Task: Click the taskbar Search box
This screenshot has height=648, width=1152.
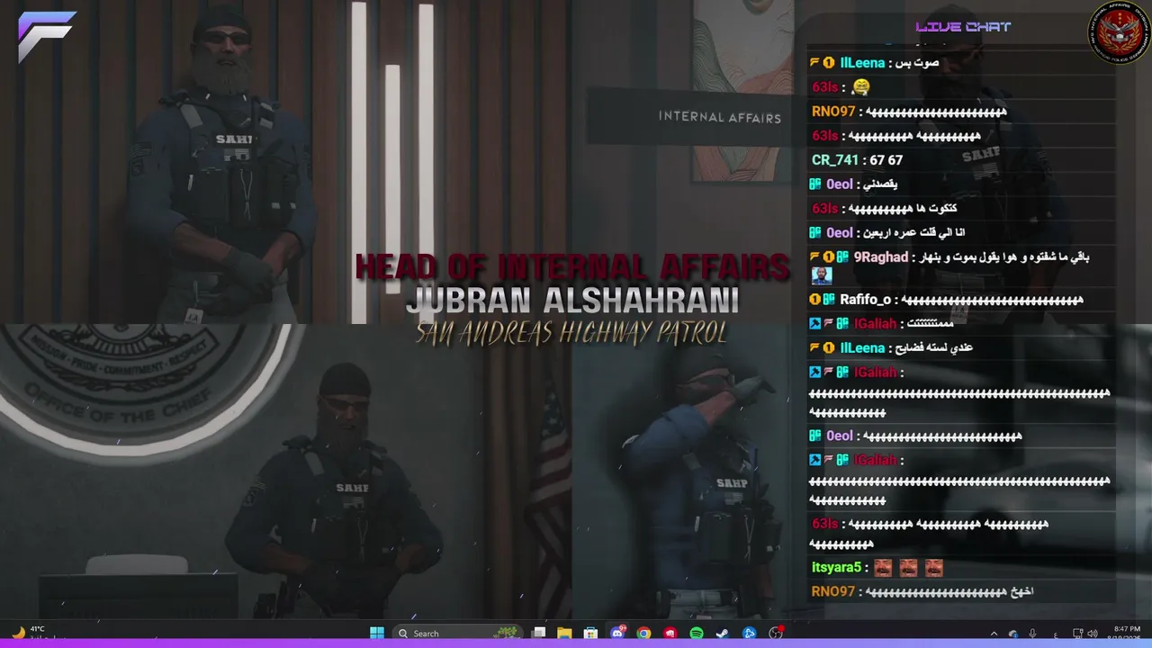Action: pos(460,634)
